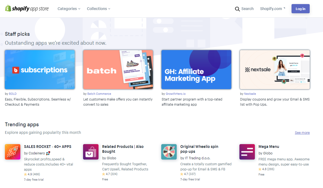Click 'Create a totally custom gamified' description
The image size is (323, 188).
click(x=206, y=167)
